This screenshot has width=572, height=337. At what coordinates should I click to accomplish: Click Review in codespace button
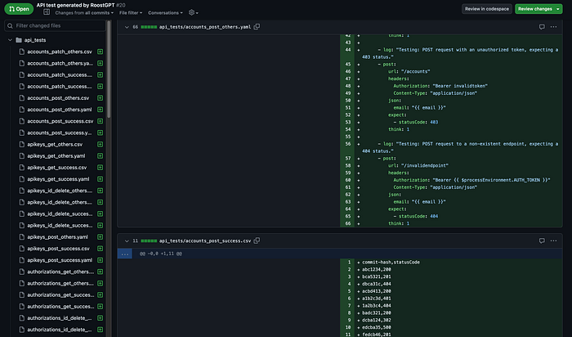(487, 9)
